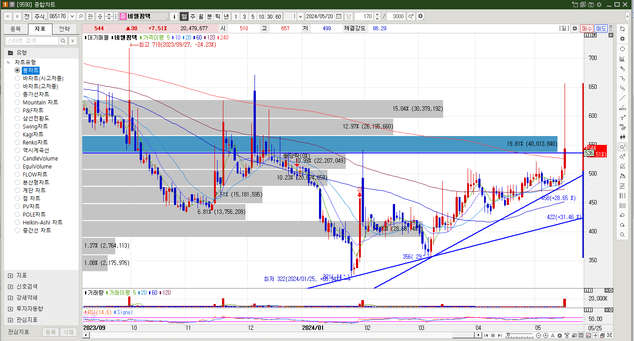Click the bottom magnifier in right toolbar
The image size is (634, 341).
point(622,235)
